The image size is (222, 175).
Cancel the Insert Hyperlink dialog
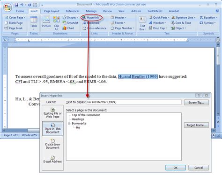(x=199, y=168)
